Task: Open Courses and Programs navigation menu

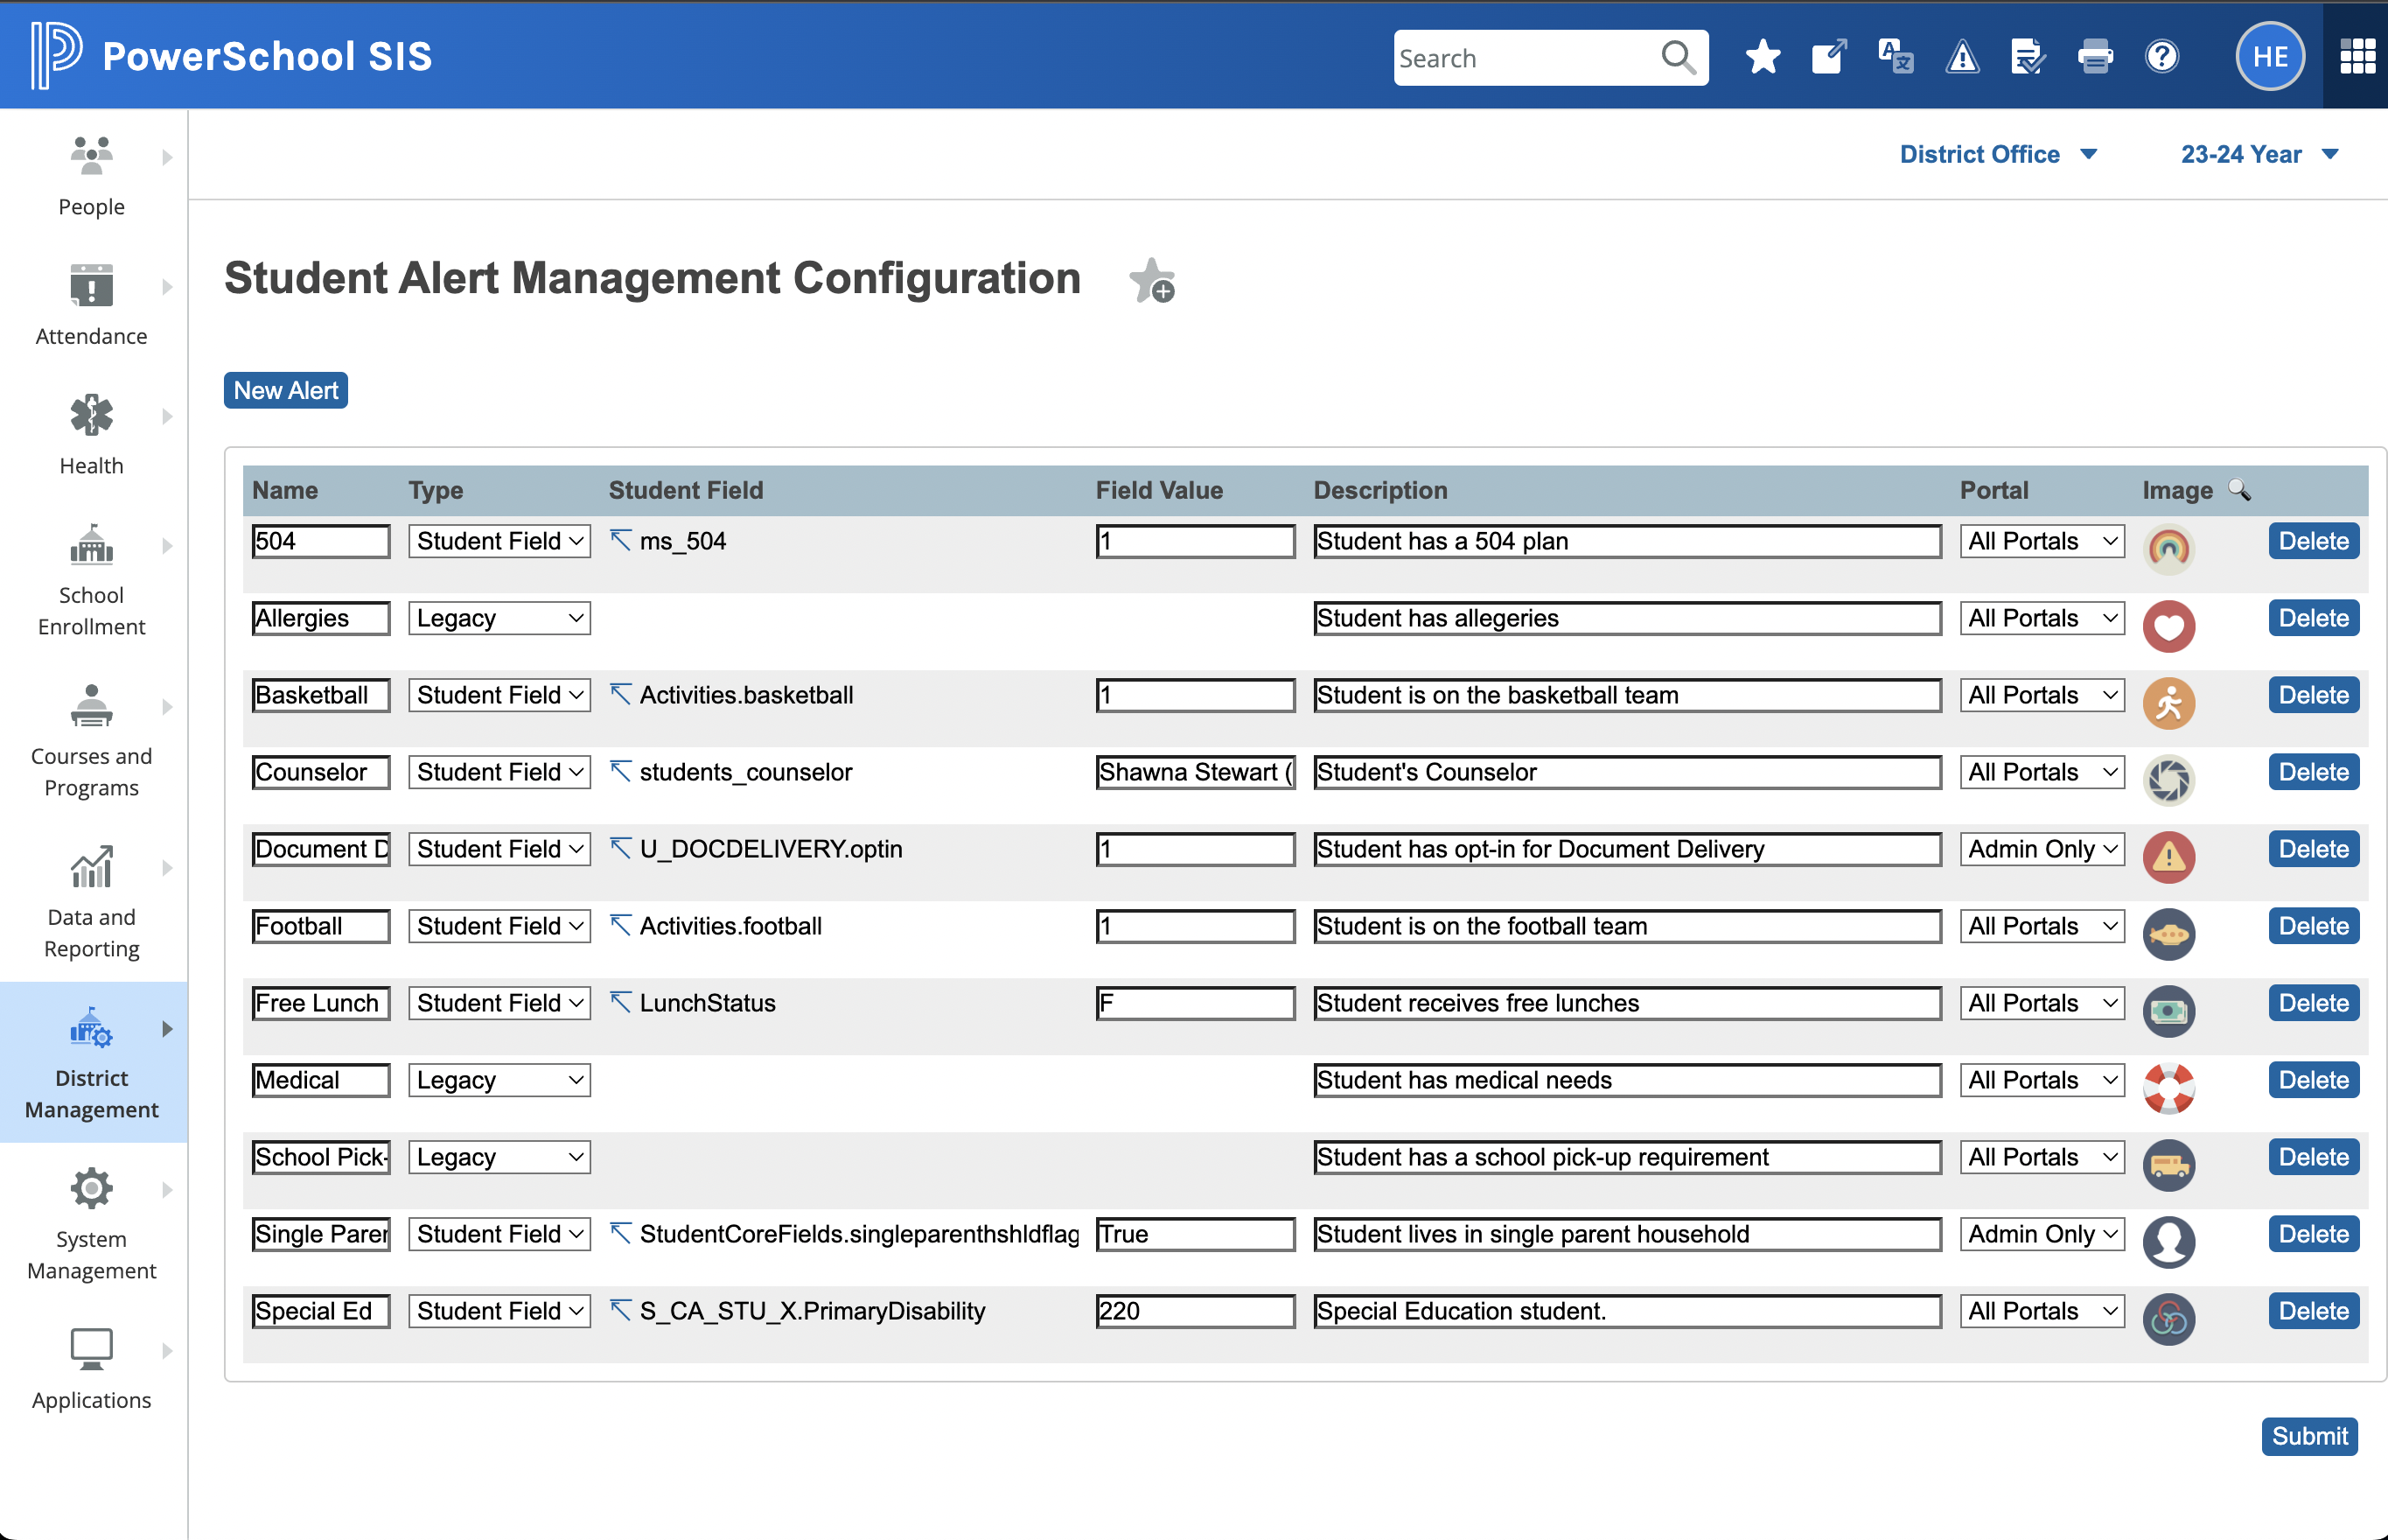Action: 92,740
